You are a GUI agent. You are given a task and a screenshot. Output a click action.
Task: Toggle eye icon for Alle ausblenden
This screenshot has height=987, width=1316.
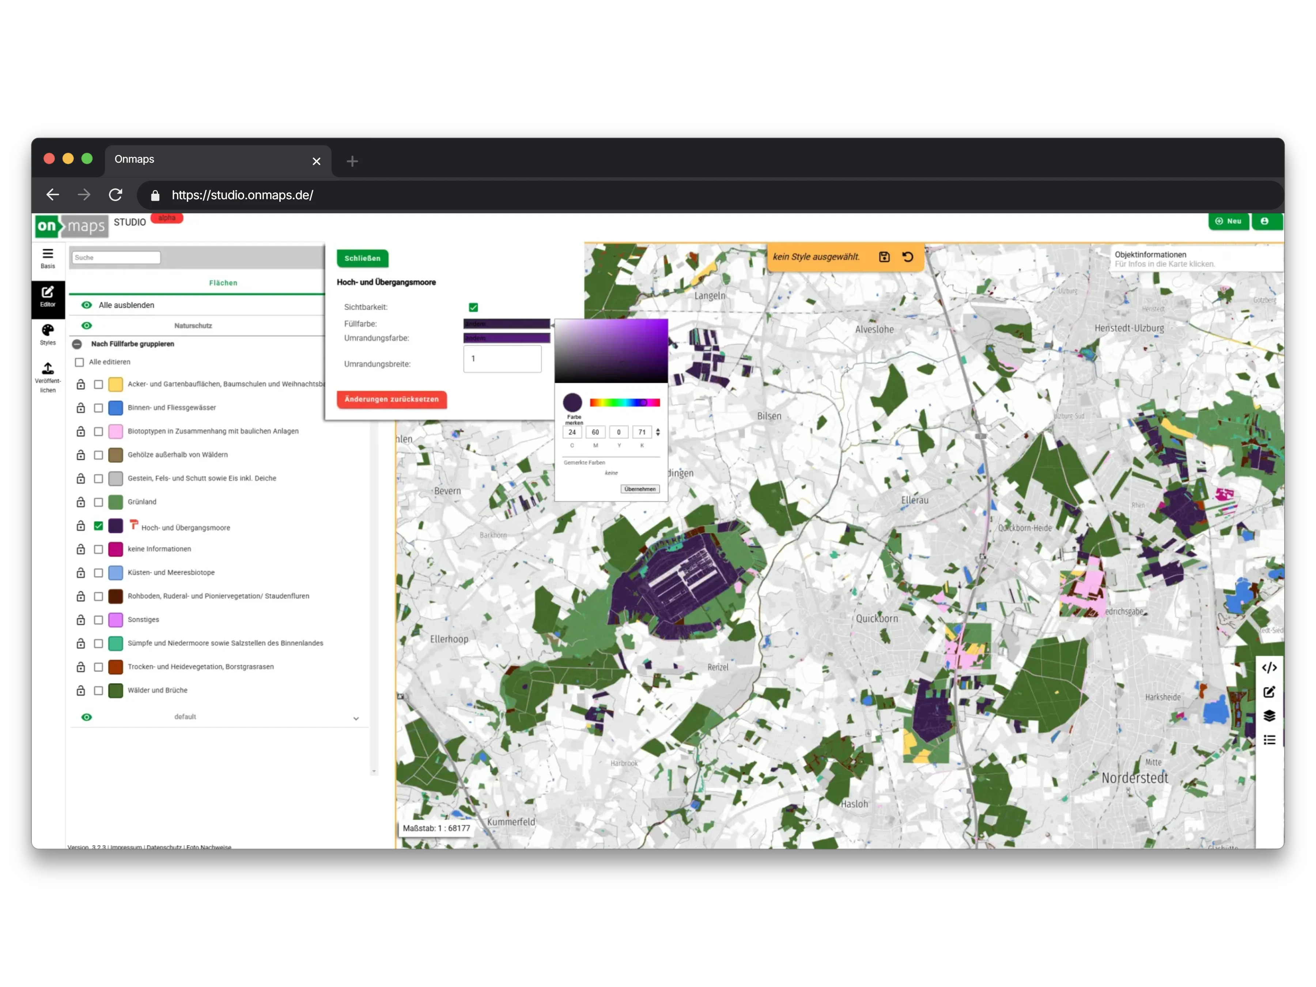(87, 305)
